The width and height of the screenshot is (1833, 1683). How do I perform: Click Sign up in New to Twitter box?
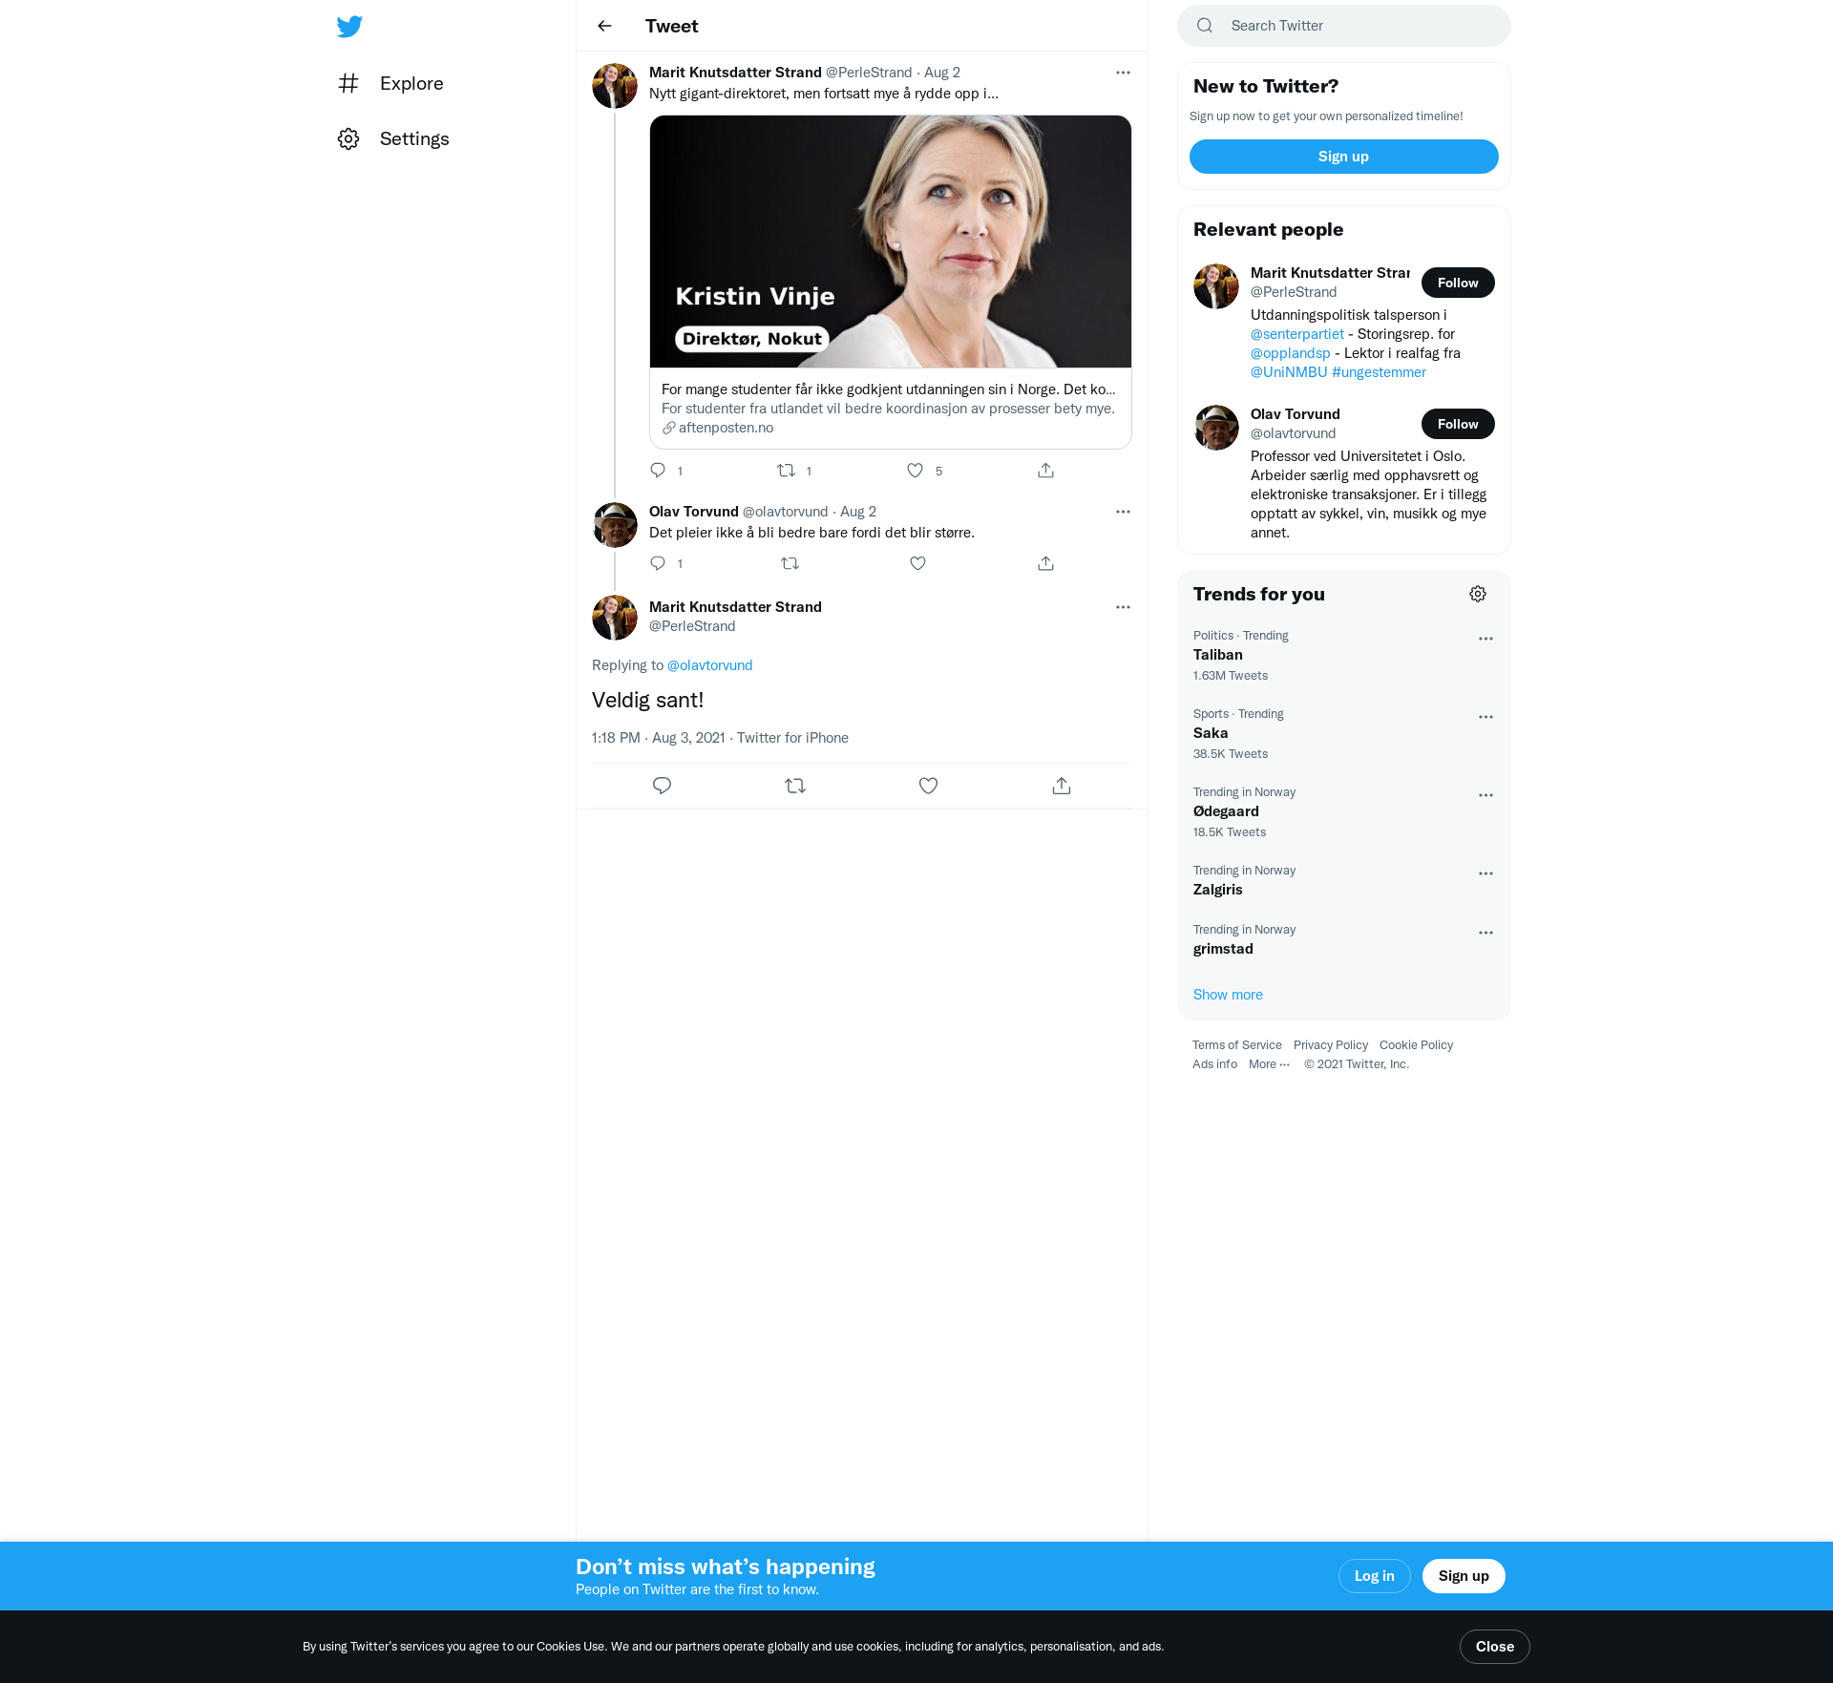pyautogui.click(x=1343, y=157)
